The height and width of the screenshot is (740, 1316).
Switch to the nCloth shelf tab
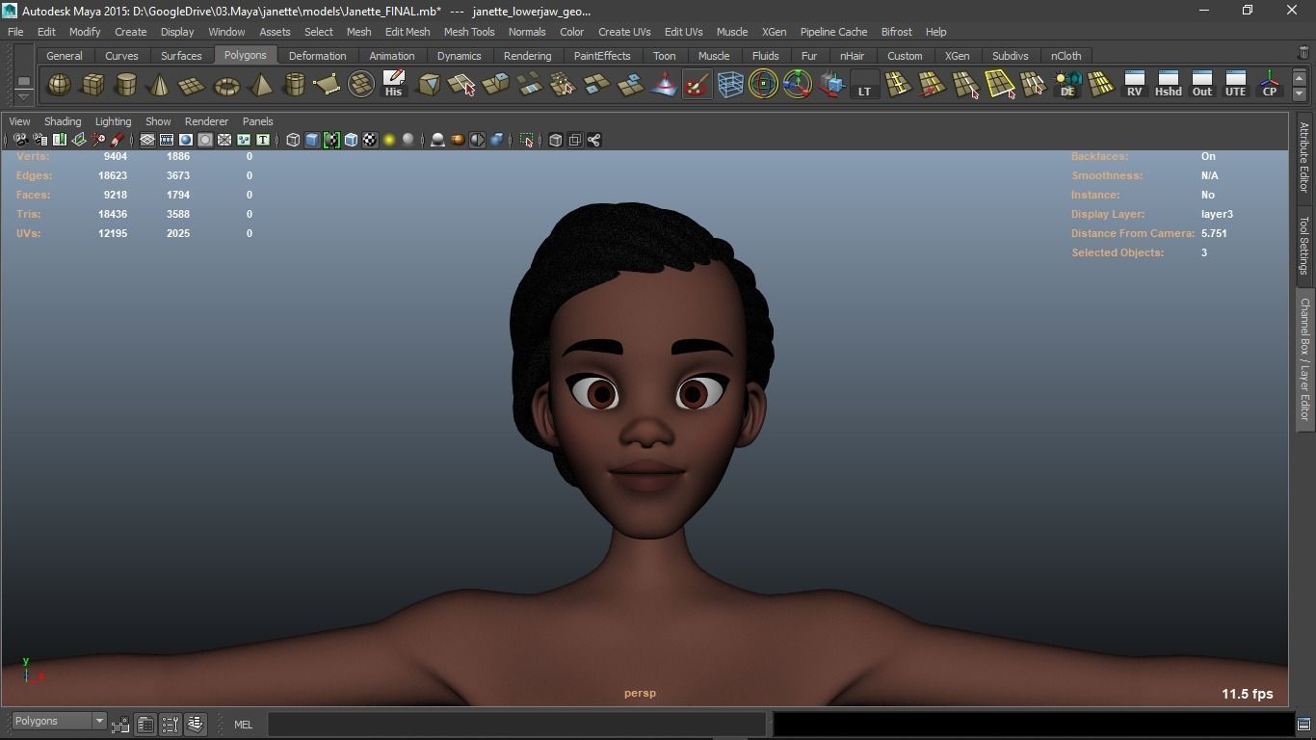pos(1066,56)
